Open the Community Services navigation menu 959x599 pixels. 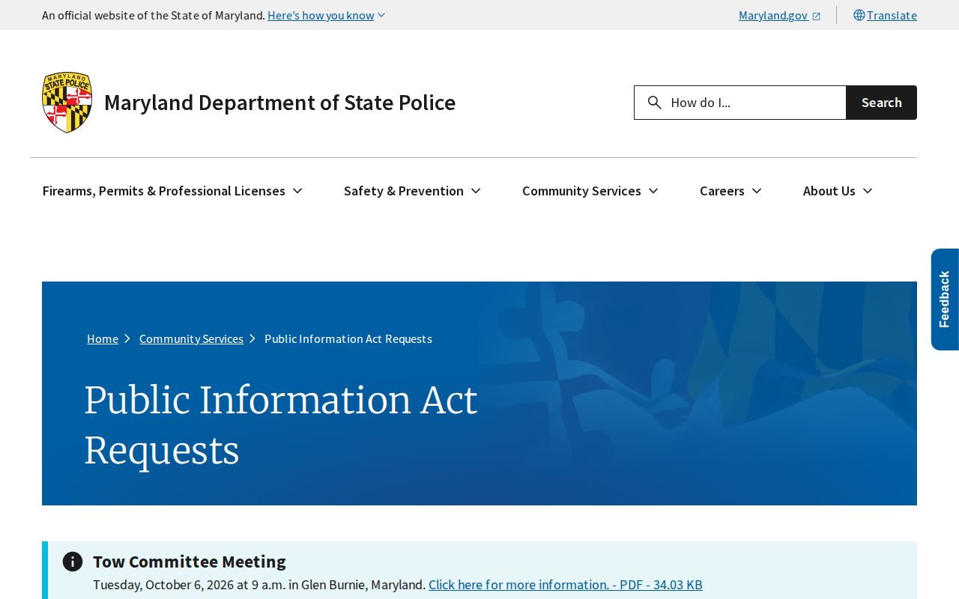(x=590, y=191)
